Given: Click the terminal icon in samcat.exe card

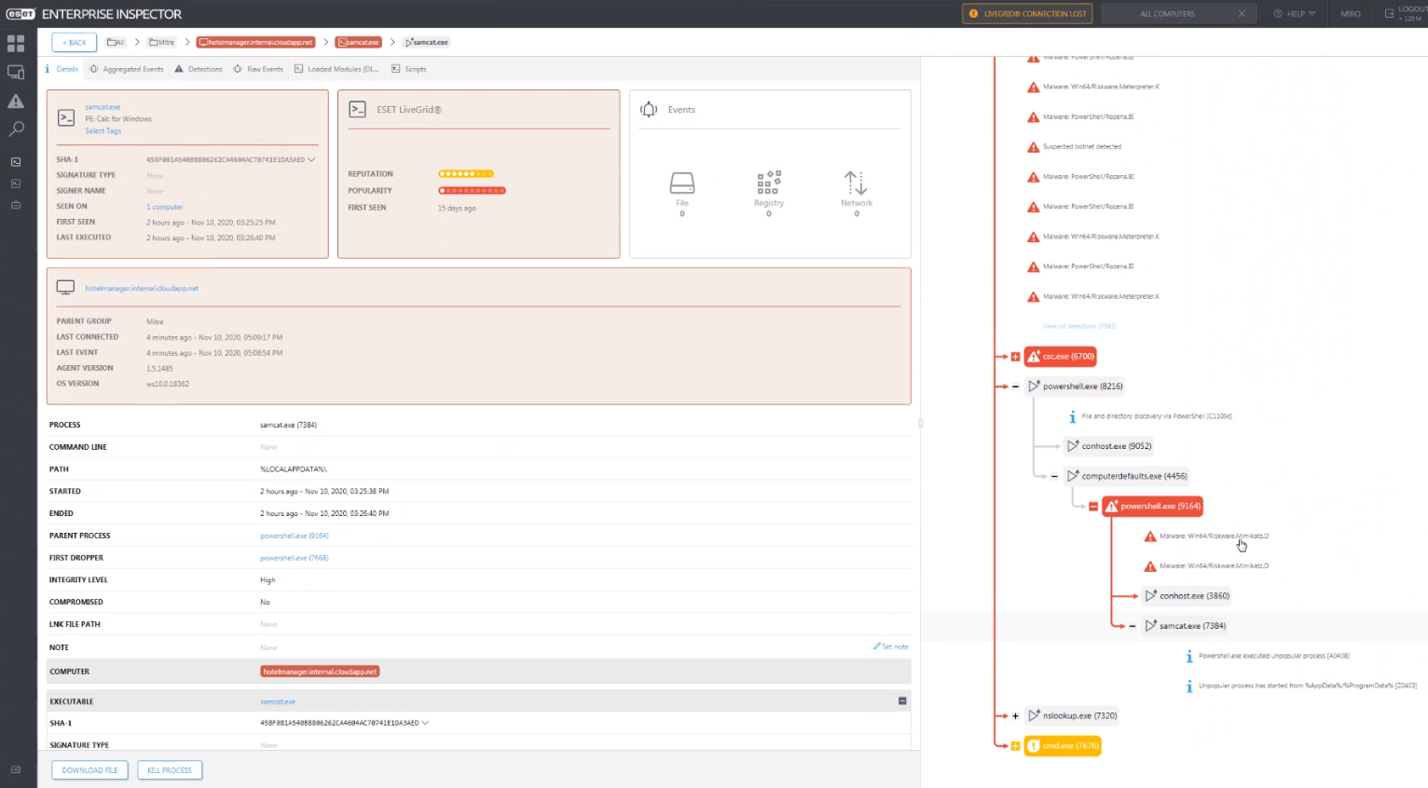Looking at the screenshot, I should coord(66,118).
